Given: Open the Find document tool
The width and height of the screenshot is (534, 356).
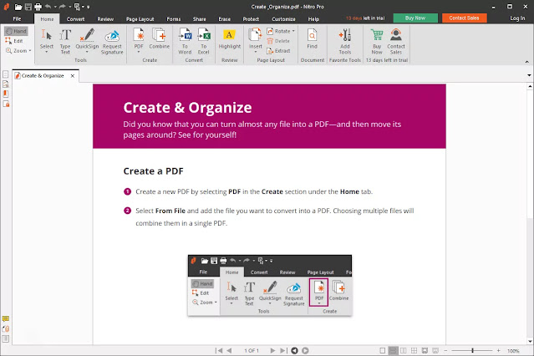Looking at the screenshot, I should (312, 38).
